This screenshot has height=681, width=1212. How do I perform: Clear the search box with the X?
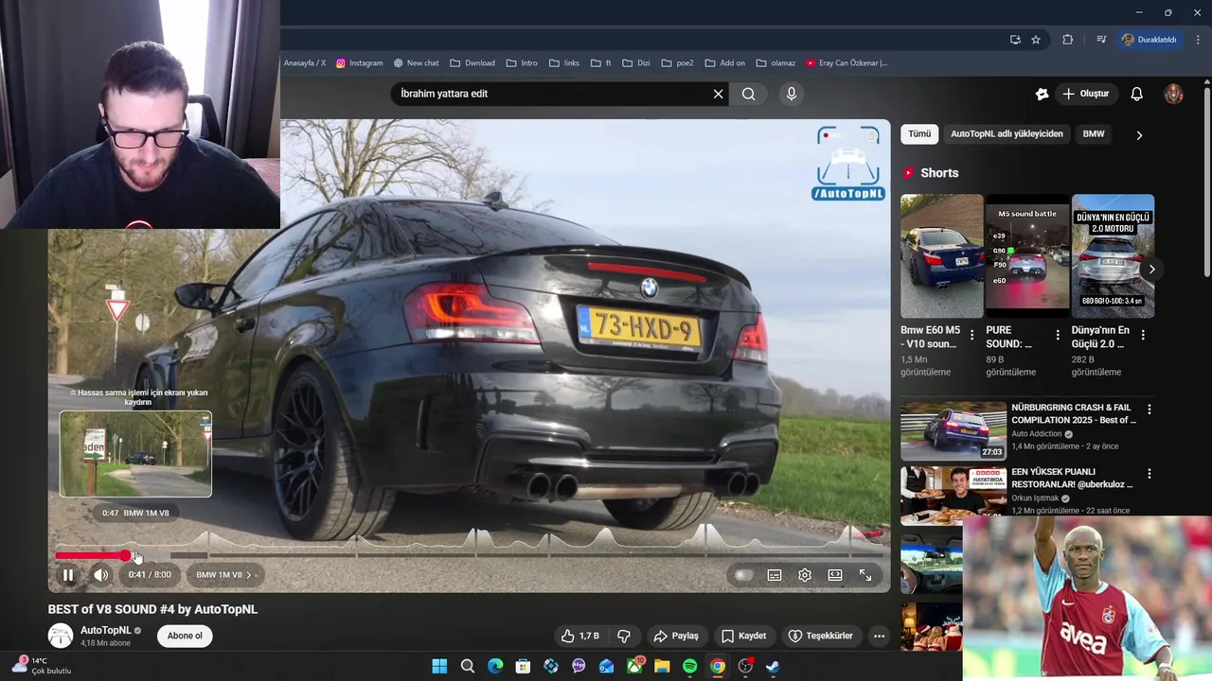(718, 94)
